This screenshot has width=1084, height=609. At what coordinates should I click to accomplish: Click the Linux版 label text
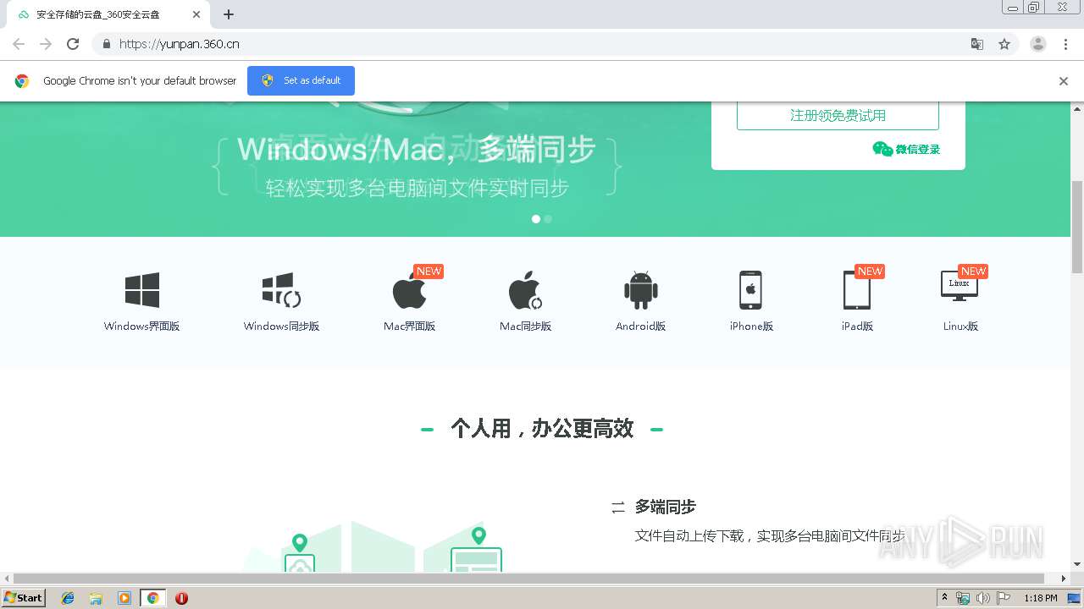click(x=960, y=326)
